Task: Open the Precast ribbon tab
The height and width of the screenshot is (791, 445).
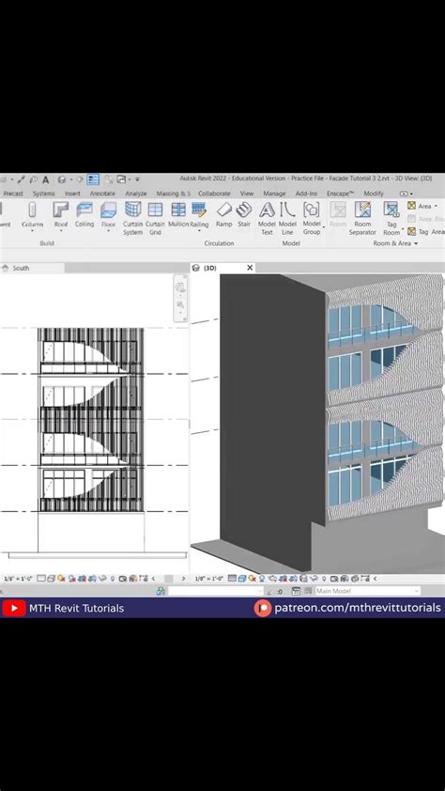Action: click(x=13, y=194)
